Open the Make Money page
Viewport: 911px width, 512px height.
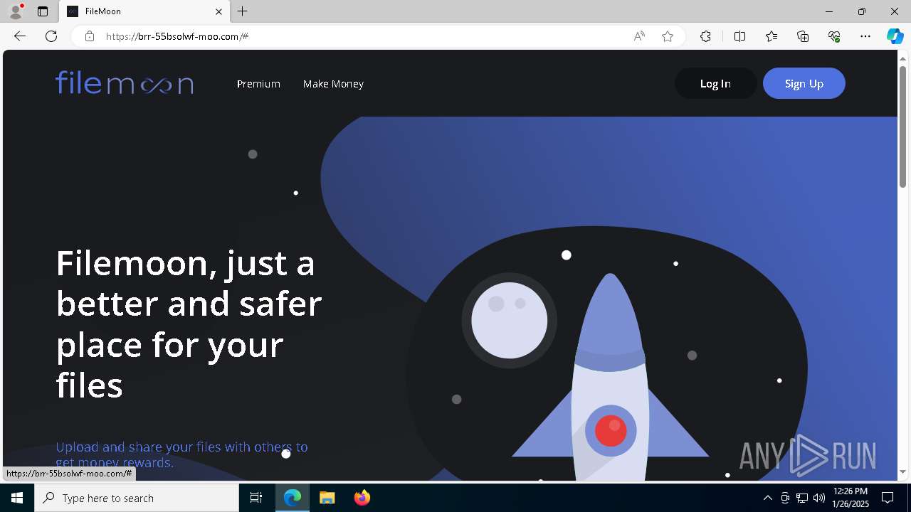(333, 84)
